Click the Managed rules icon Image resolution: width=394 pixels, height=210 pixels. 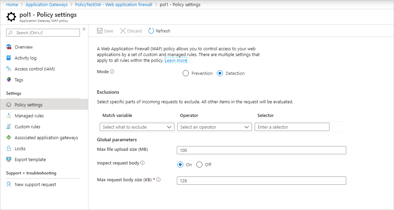9,116
